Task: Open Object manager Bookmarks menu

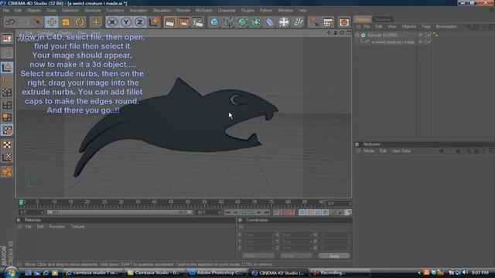Action: pos(446,26)
